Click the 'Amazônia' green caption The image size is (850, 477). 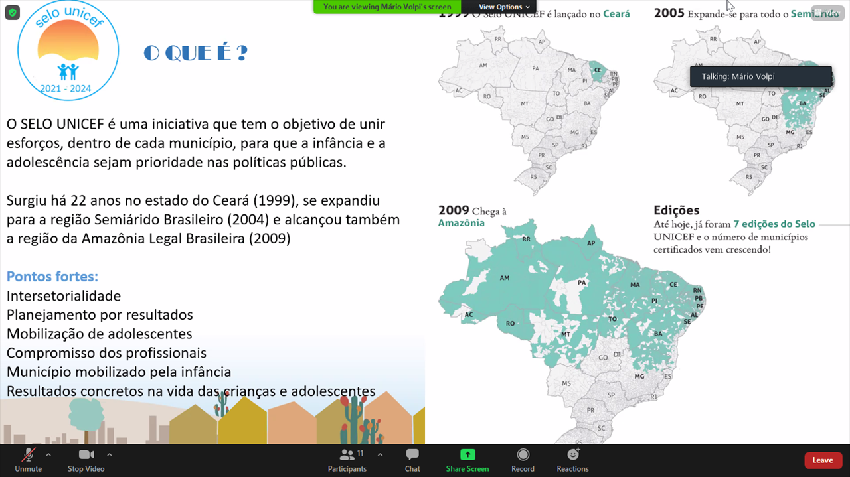461,223
